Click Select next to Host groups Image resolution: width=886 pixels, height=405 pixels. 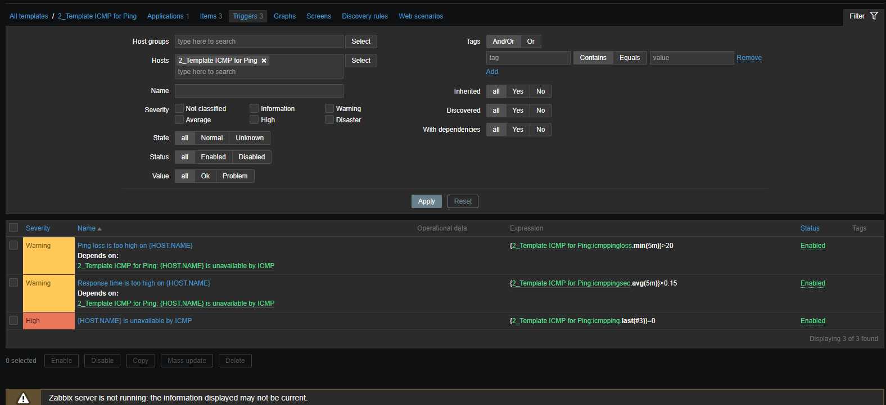(x=361, y=42)
